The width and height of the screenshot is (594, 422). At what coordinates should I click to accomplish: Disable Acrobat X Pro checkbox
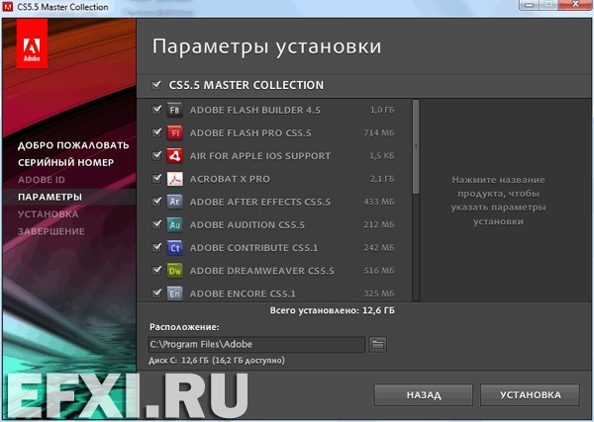tap(156, 179)
